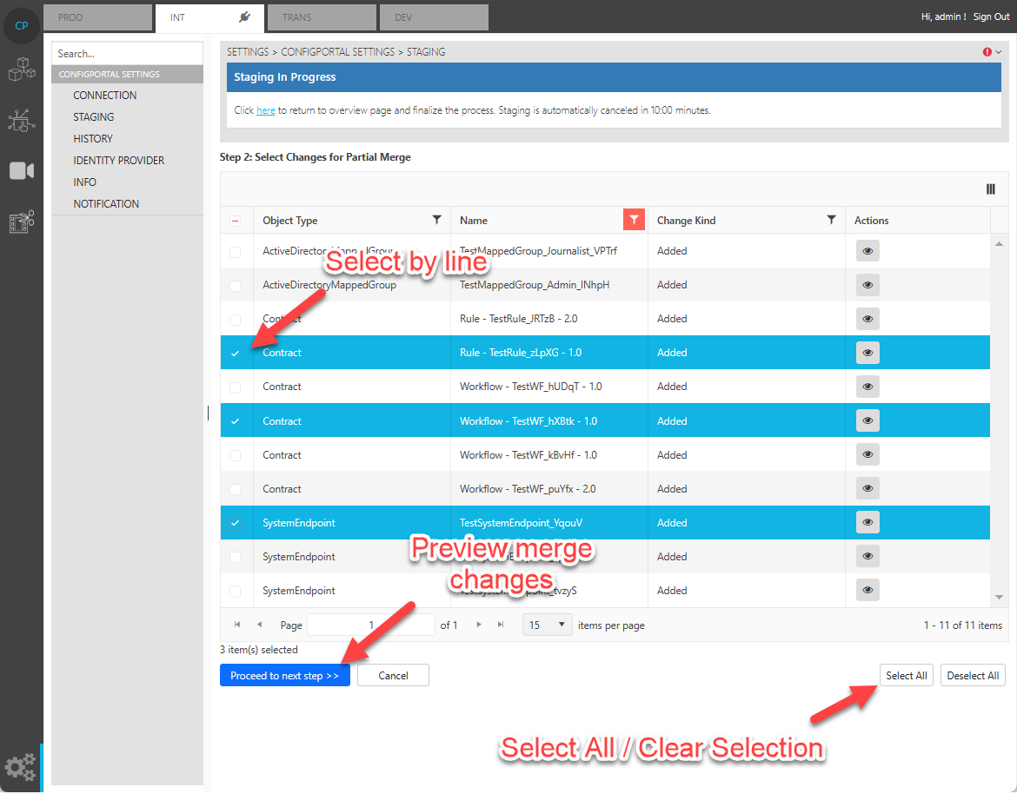
Task: Go to the last page of grid
Action: (501, 625)
